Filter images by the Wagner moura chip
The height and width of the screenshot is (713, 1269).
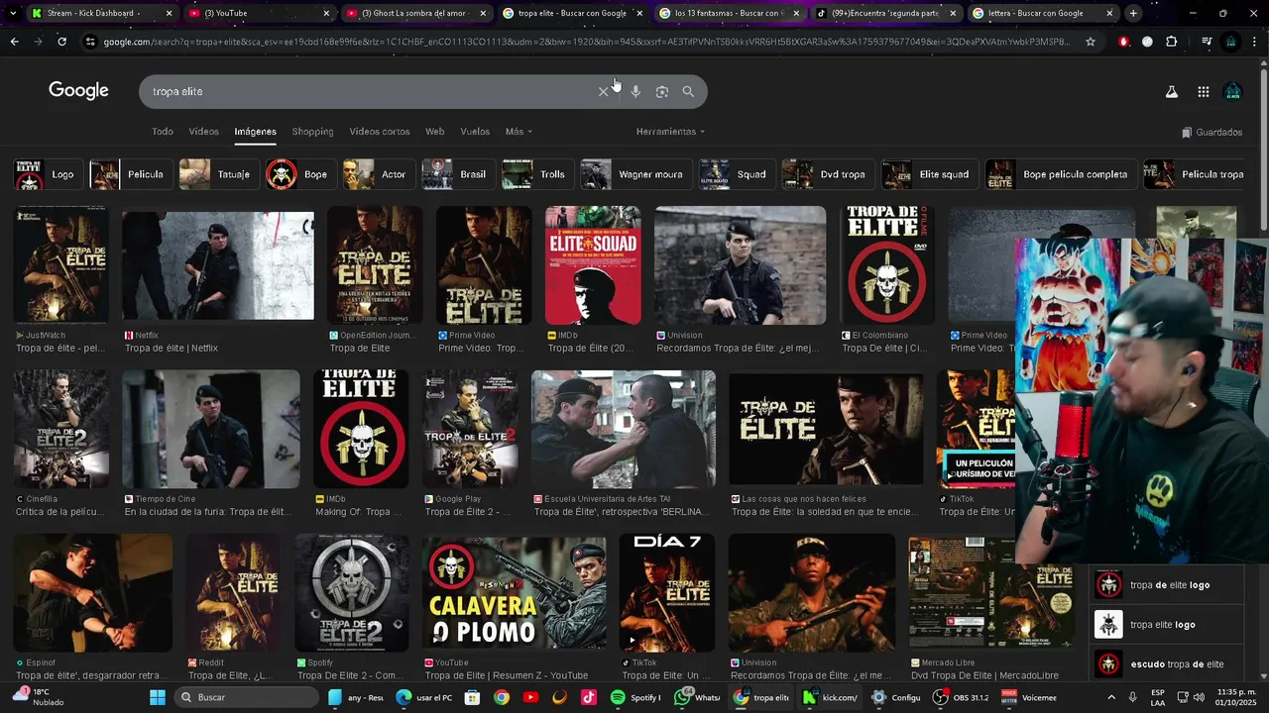click(x=634, y=174)
